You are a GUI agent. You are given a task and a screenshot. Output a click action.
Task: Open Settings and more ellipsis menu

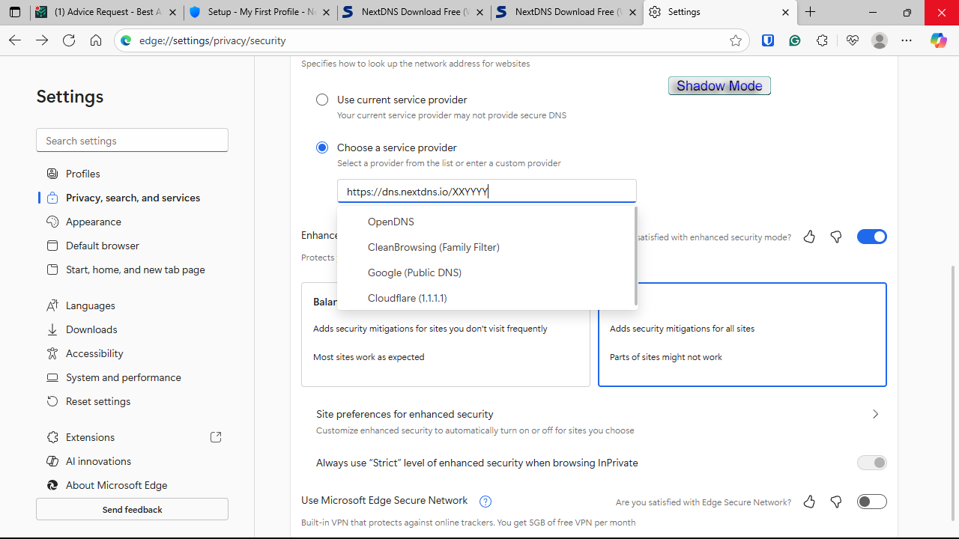click(x=907, y=40)
